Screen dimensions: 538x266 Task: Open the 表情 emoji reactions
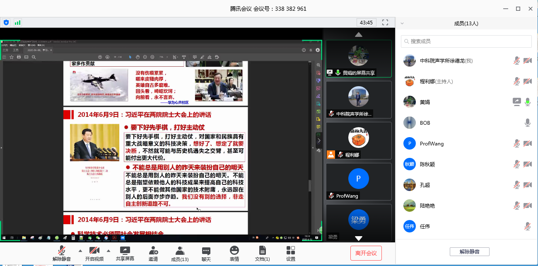[x=234, y=251]
